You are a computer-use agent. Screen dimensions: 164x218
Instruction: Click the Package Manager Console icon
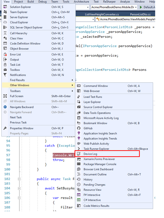pos(79,164)
